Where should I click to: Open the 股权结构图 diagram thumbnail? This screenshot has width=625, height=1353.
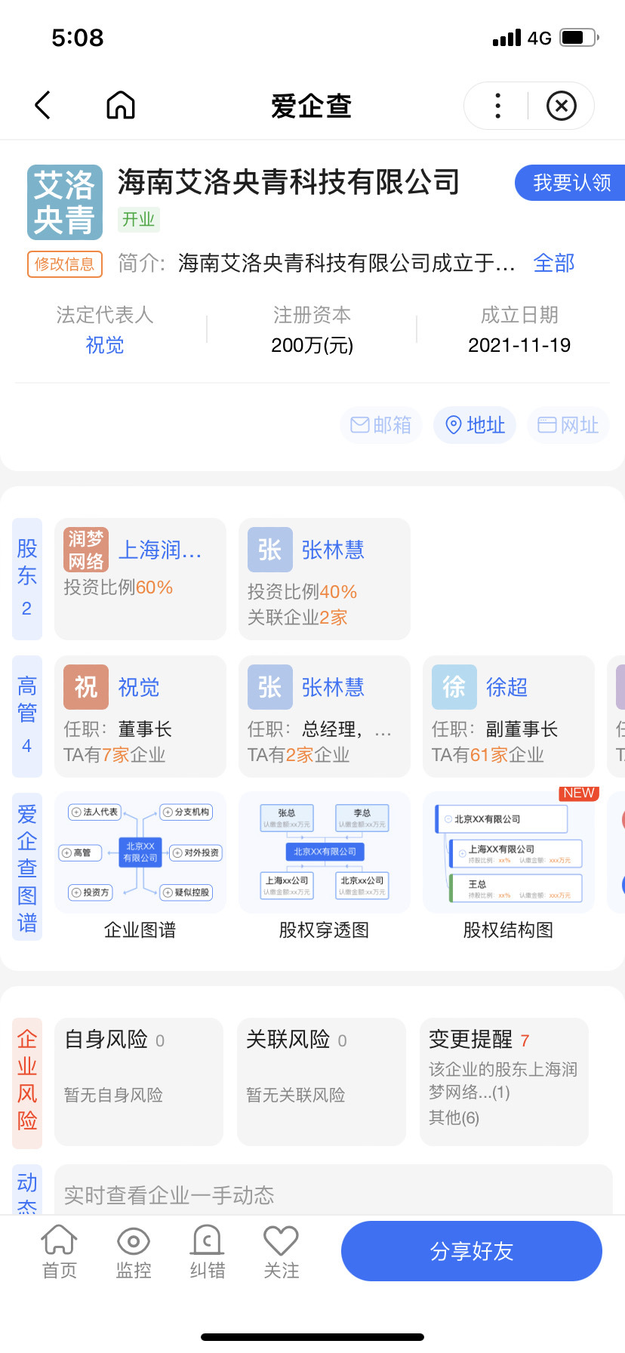coord(509,852)
